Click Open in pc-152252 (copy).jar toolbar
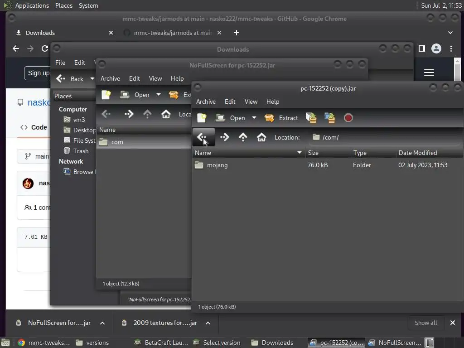Image resolution: width=464 pixels, height=348 pixels. [230, 118]
